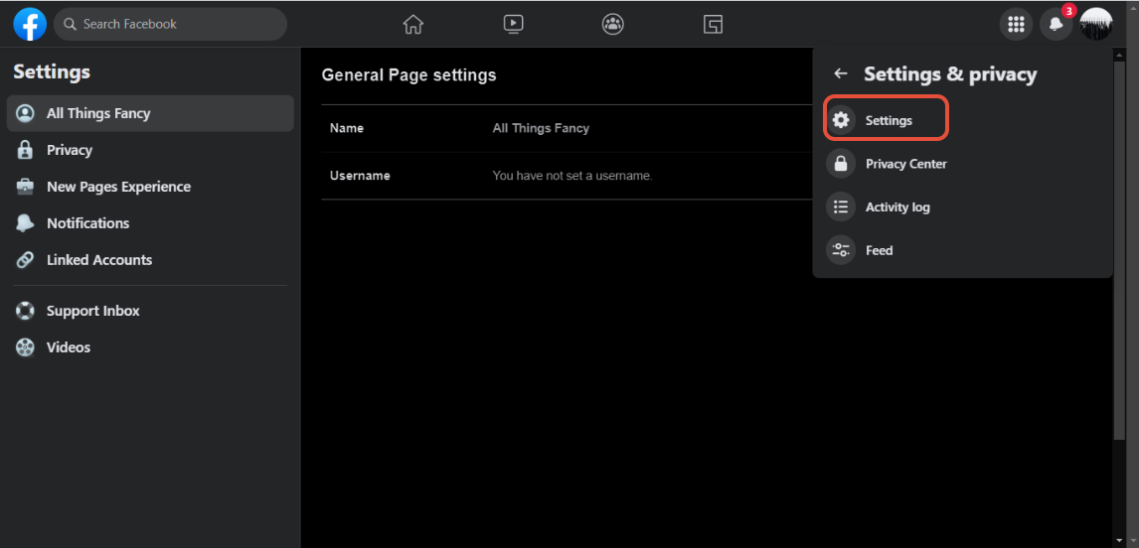
Task: Open the grid Menu icon
Action: [1016, 24]
